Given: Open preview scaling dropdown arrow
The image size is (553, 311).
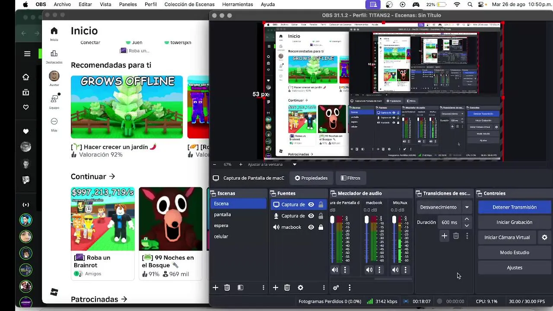Looking at the screenshot, I should click(x=295, y=165).
